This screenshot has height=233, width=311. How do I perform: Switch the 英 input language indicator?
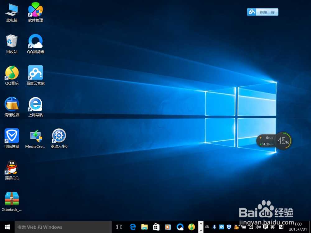(x=273, y=227)
